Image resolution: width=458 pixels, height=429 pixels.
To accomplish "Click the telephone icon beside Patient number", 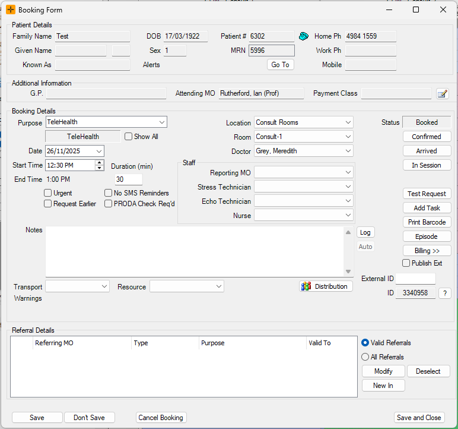I will pos(304,36).
